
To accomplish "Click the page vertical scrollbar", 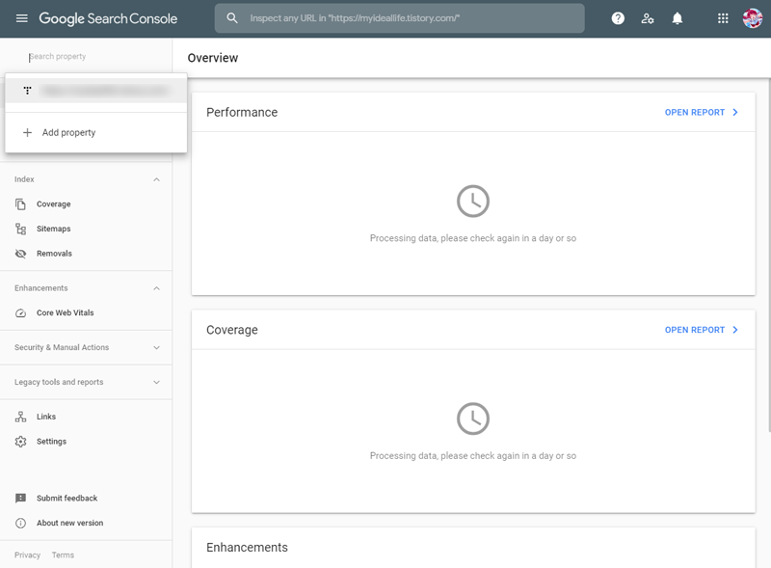I will (x=768, y=256).
